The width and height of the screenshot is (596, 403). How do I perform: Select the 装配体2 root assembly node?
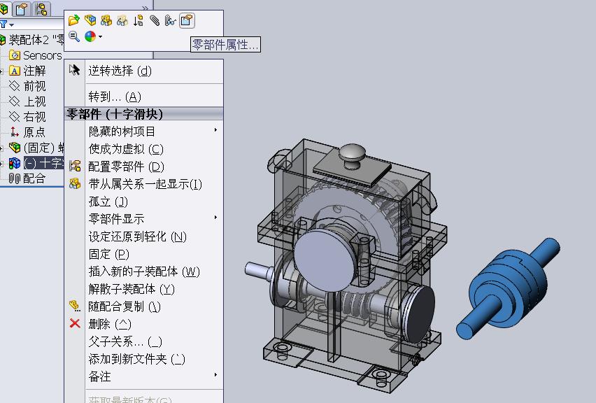[32, 39]
